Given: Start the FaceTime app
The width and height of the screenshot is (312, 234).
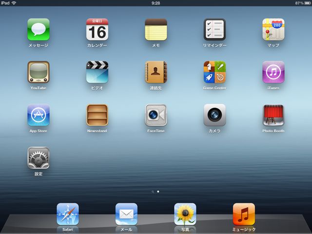Looking at the screenshot, I should click(156, 115).
